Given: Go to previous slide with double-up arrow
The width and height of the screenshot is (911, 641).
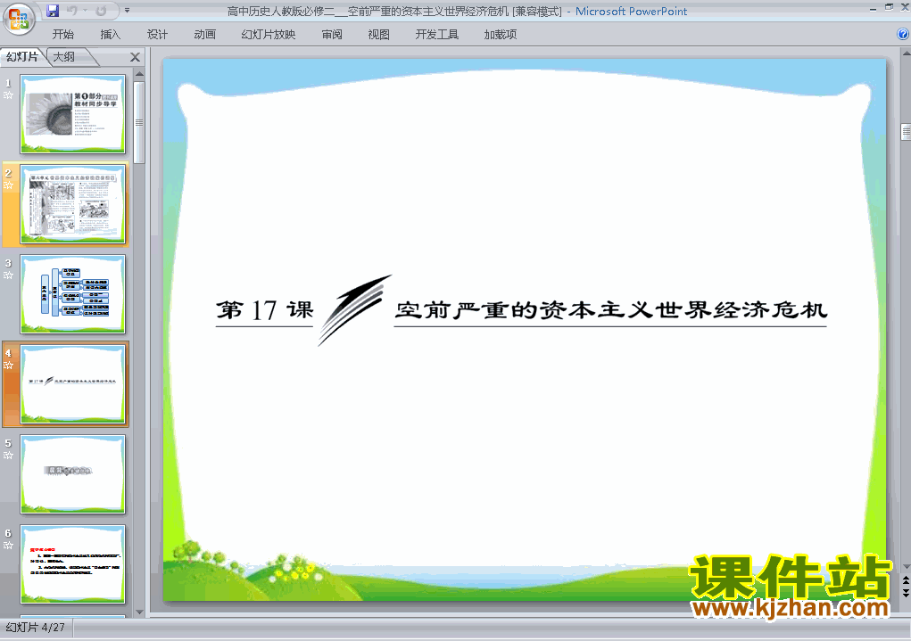Looking at the screenshot, I should click(x=906, y=580).
